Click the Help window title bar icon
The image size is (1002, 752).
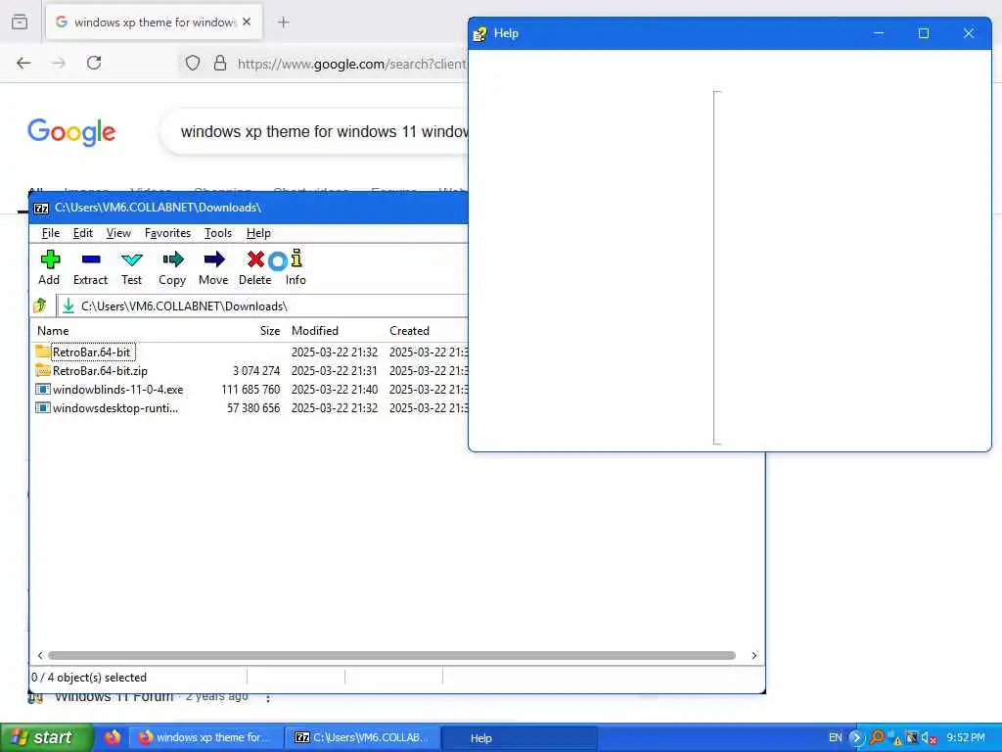pos(479,34)
